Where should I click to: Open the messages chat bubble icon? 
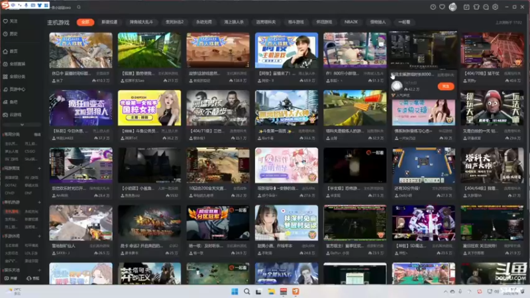coord(486,7)
